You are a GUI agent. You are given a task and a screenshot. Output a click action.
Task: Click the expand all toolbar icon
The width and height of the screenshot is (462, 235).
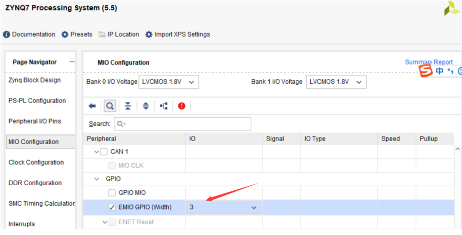[x=146, y=106]
